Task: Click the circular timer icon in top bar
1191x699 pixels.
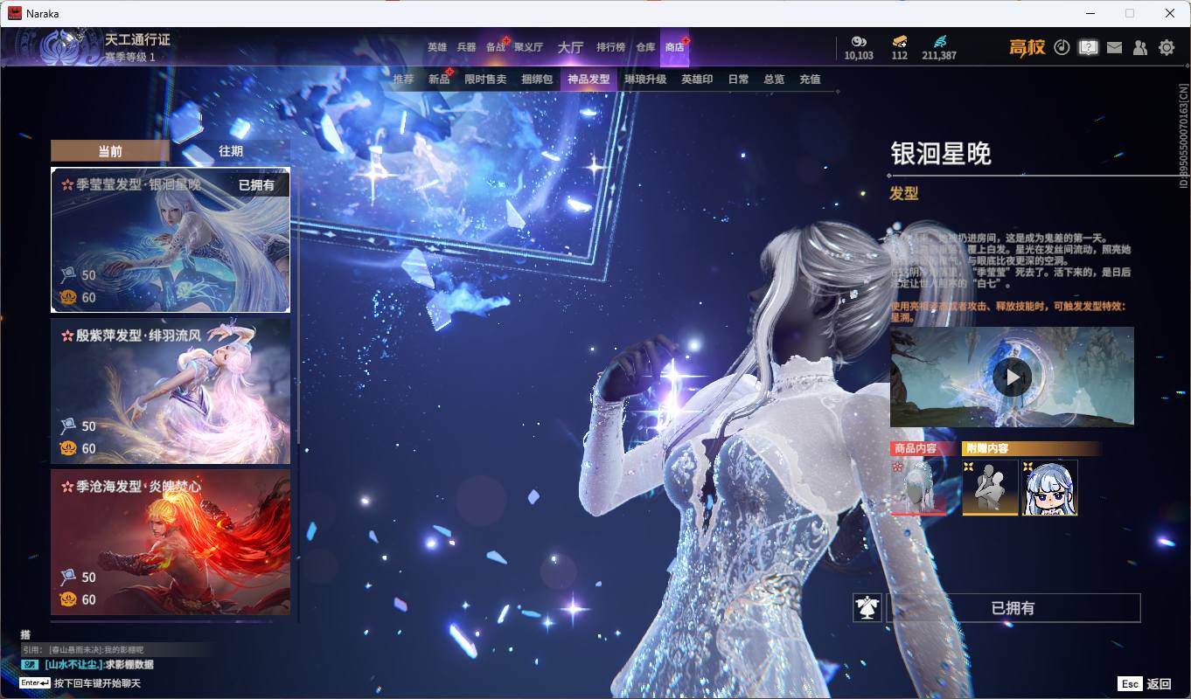Action: click(x=1062, y=47)
